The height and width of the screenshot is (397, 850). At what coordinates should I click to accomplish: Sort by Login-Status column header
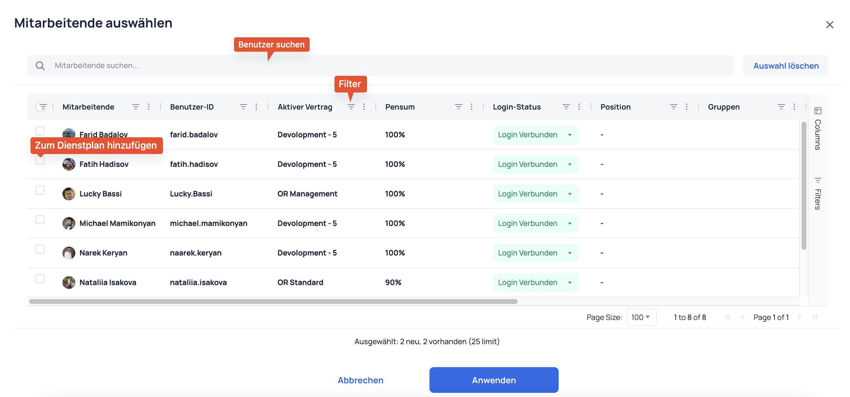517,107
